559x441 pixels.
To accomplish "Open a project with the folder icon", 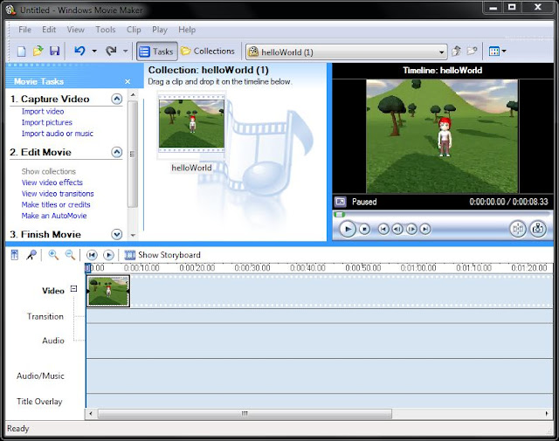I will coord(38,52).
